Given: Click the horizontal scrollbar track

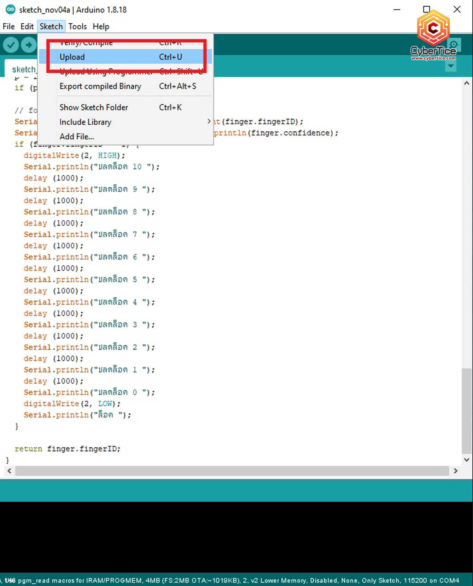Looking at the screenshot, I should pyautogui.click(x=232, y=471).
